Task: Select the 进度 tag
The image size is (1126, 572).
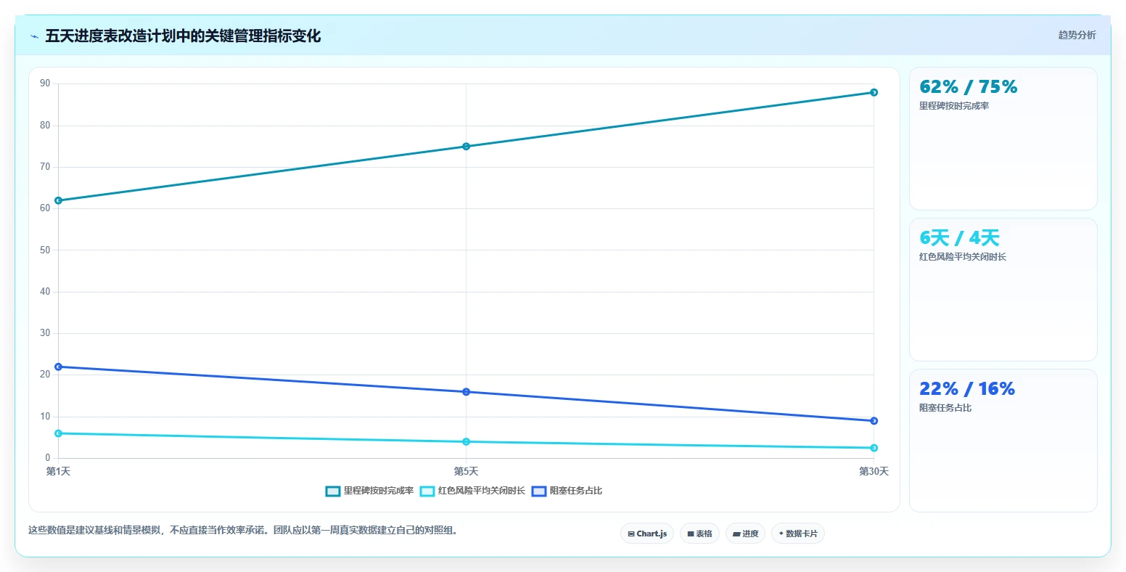Action: click(746, 534)
